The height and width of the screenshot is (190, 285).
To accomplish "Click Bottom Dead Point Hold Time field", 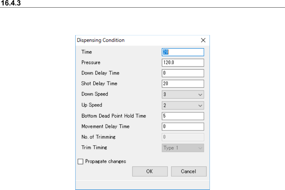I will 182,116.
